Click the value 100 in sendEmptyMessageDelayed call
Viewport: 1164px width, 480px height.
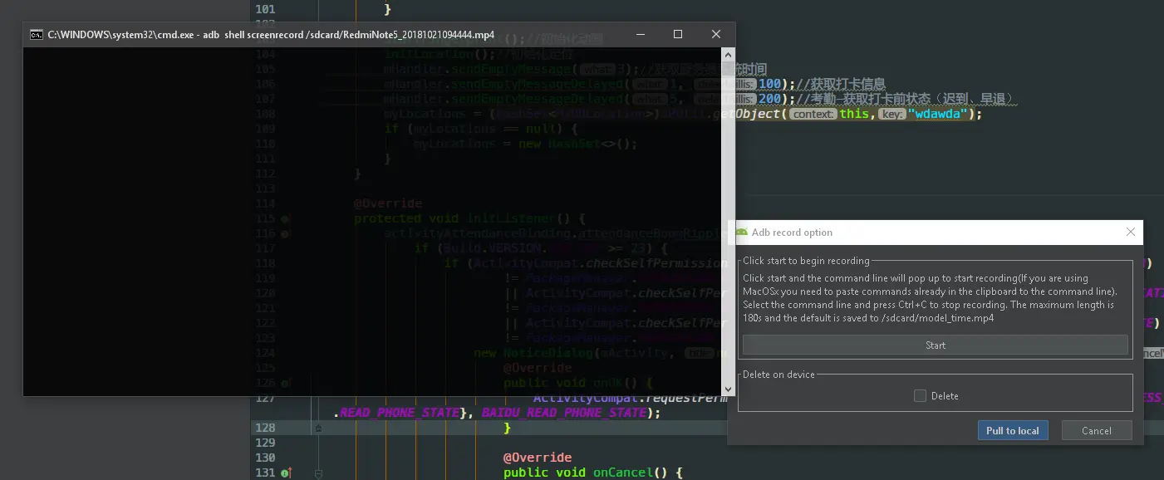(x=770, y=84)
